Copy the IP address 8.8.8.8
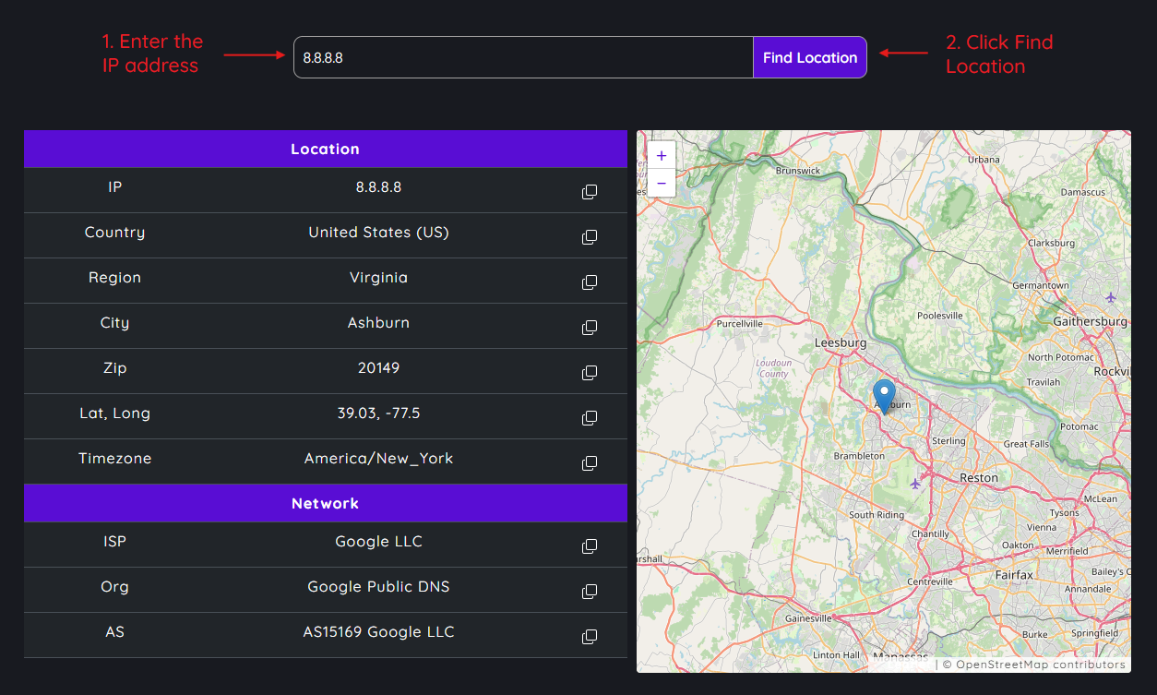Image resolution: width=1157 pixels, height=695 pixels. 589,191
